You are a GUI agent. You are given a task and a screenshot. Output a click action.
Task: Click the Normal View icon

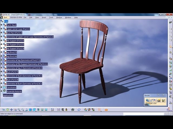coord(26,110)
